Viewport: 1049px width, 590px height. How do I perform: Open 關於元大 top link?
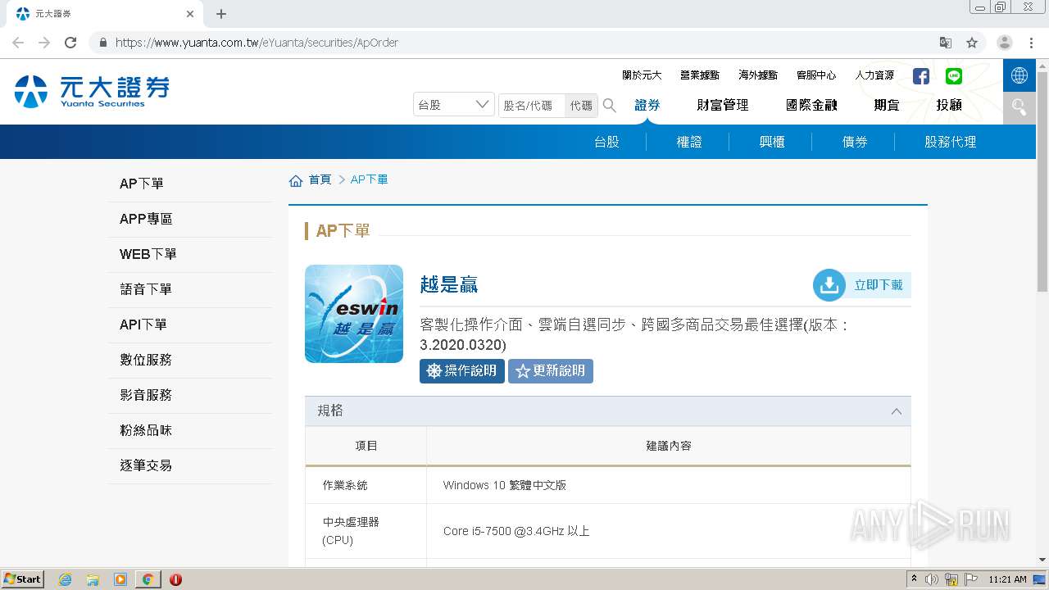click(x=642, y=75)
